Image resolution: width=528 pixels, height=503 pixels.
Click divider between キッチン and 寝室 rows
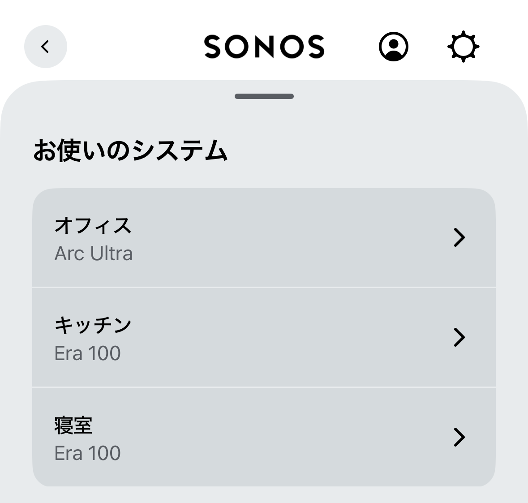pyautogui.click(x=264, y=387)
